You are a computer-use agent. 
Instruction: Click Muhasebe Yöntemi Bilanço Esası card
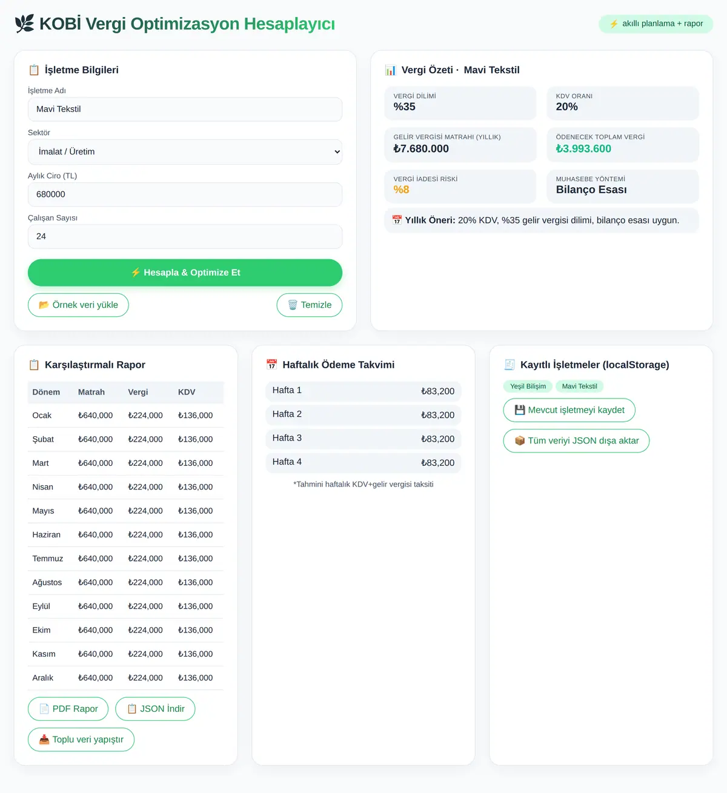pos(623,186)
